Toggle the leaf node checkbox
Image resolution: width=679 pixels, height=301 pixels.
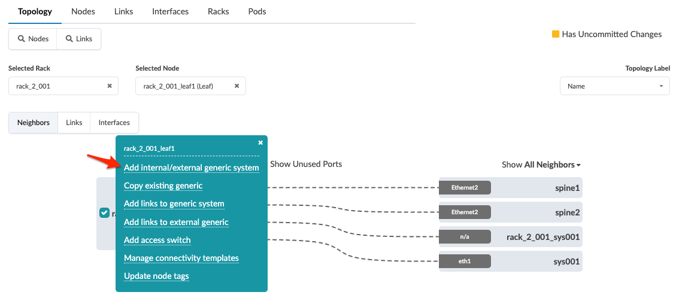click(x=104, y=213)
